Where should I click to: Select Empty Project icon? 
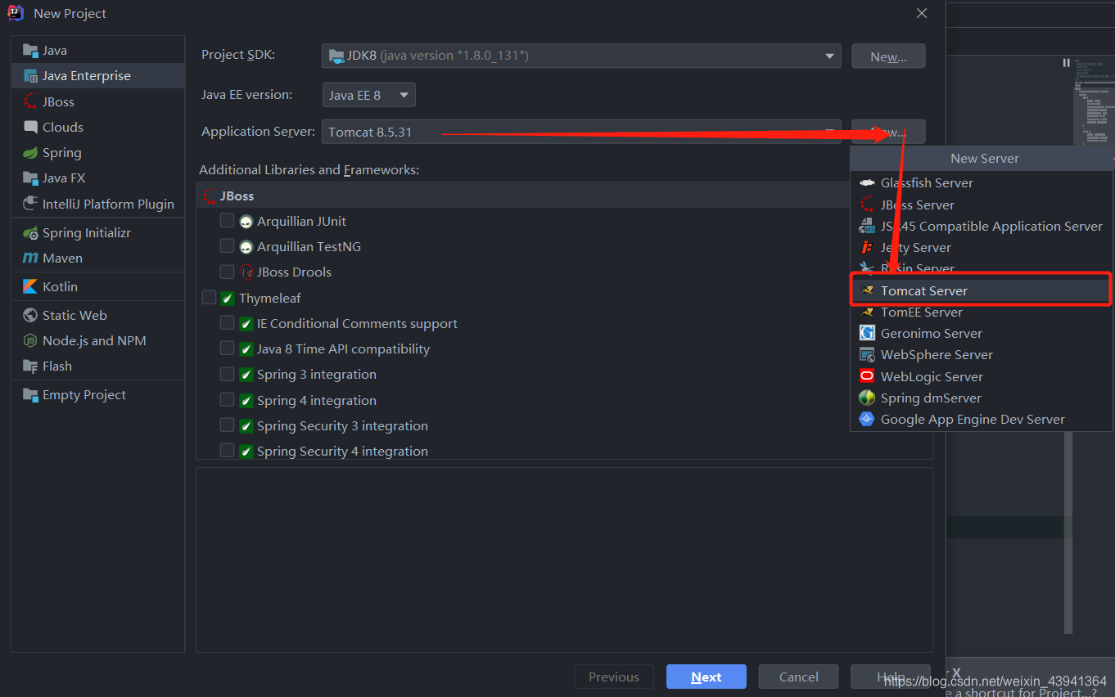30,395
